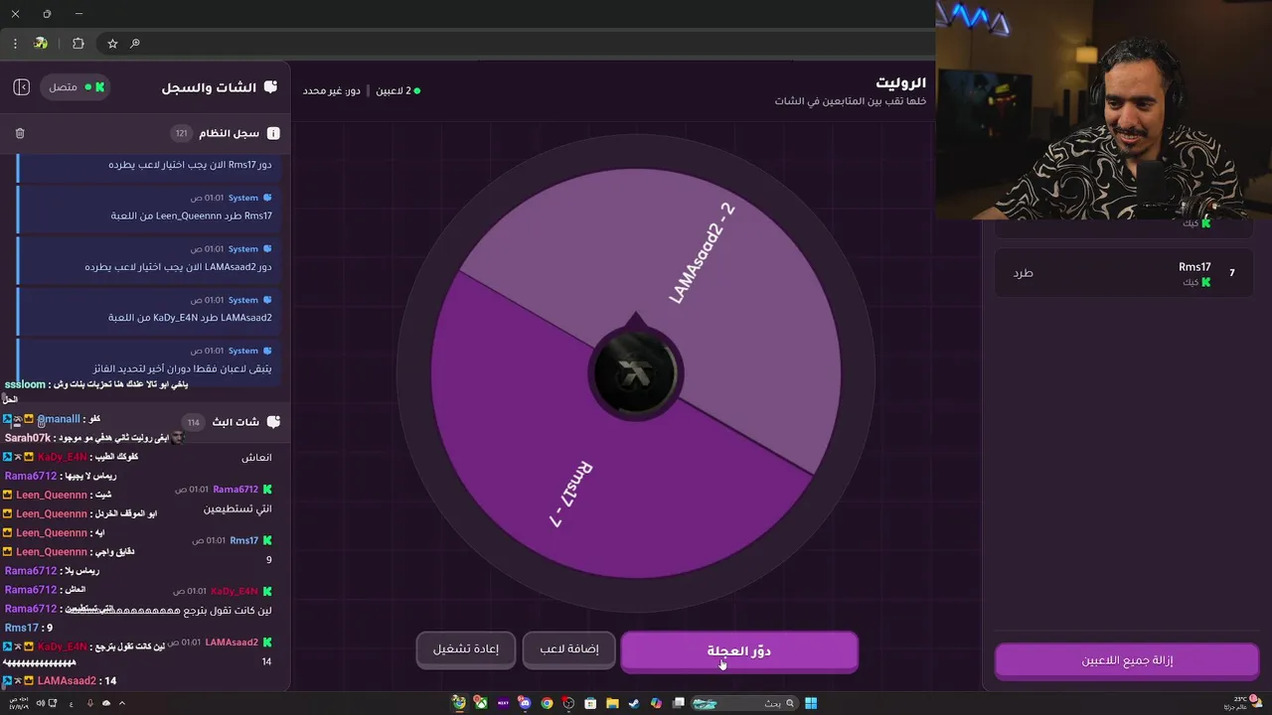
Task: Open the browser profile avatar
Action: pos(41,44)
